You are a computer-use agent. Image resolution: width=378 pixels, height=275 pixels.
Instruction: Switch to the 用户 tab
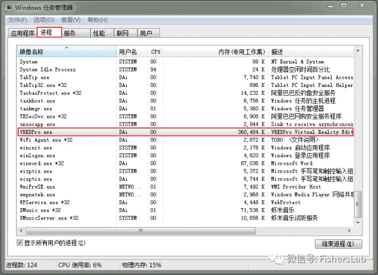pos(148,33)
